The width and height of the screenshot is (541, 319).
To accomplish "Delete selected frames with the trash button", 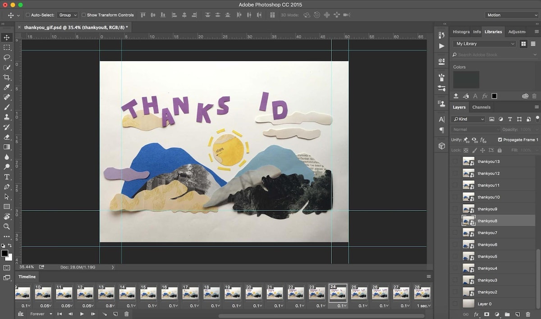I will point(127,314).
